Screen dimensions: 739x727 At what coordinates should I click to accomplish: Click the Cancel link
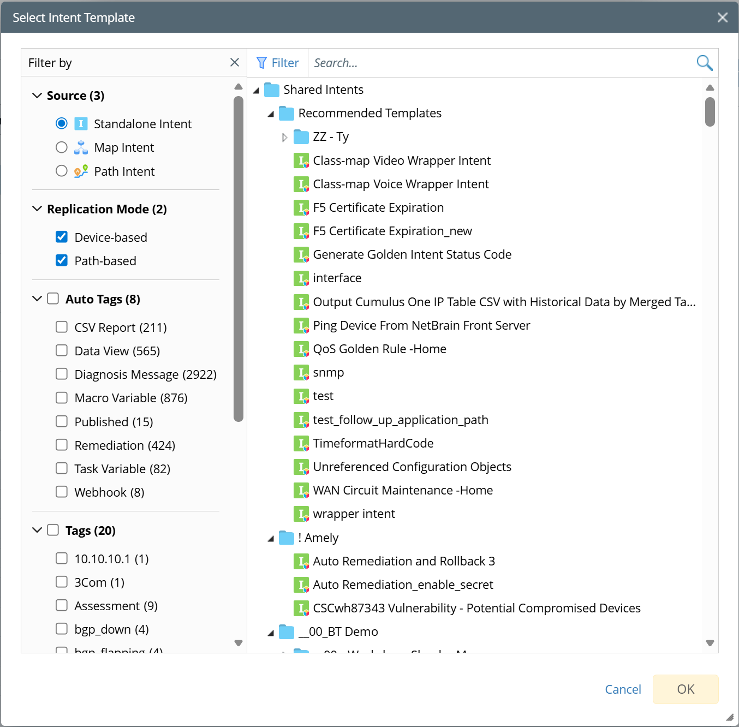tap(623, 689)
